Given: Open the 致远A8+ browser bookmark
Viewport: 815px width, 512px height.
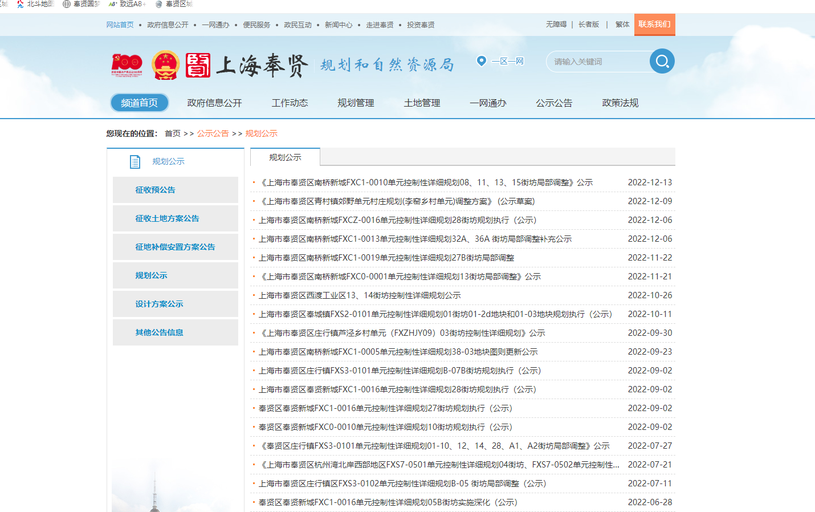Looking at the screenshot, I should (128, 4).
